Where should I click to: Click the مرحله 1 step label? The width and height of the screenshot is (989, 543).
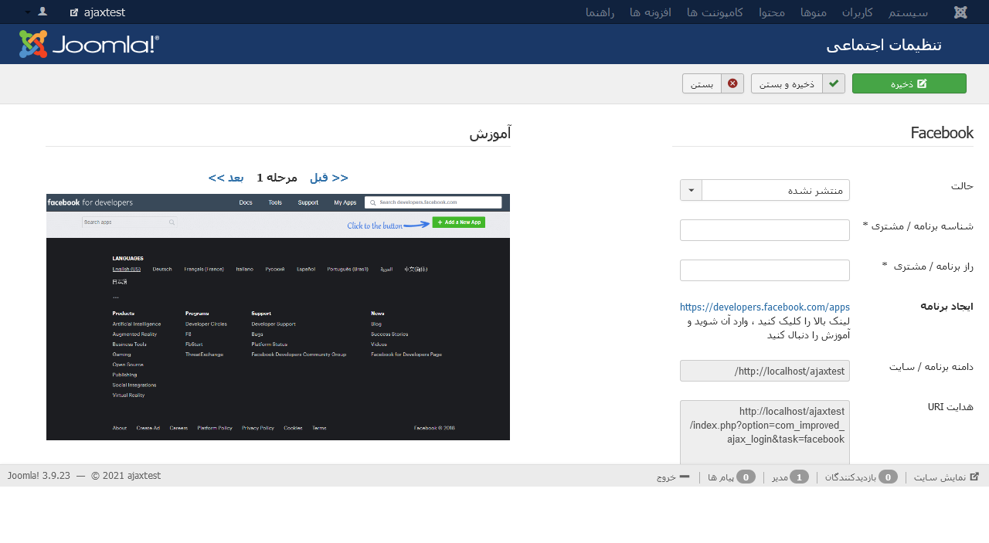click(x=277, y=178)
